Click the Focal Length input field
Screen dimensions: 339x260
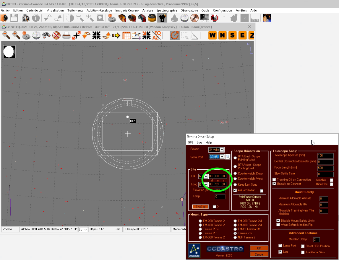coord(325,168)
